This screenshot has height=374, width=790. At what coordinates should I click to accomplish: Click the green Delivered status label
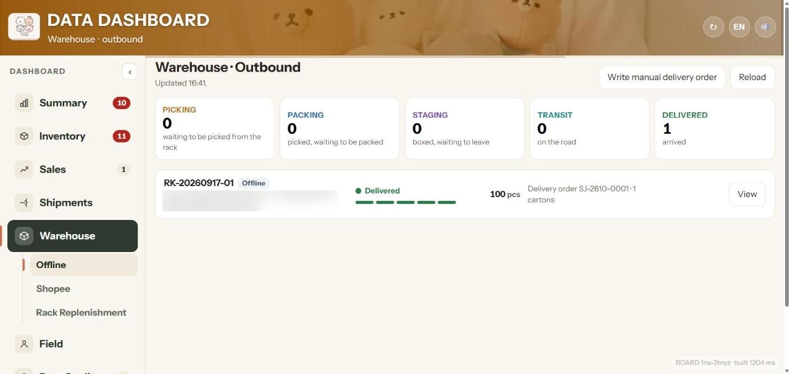pos(378,191)
